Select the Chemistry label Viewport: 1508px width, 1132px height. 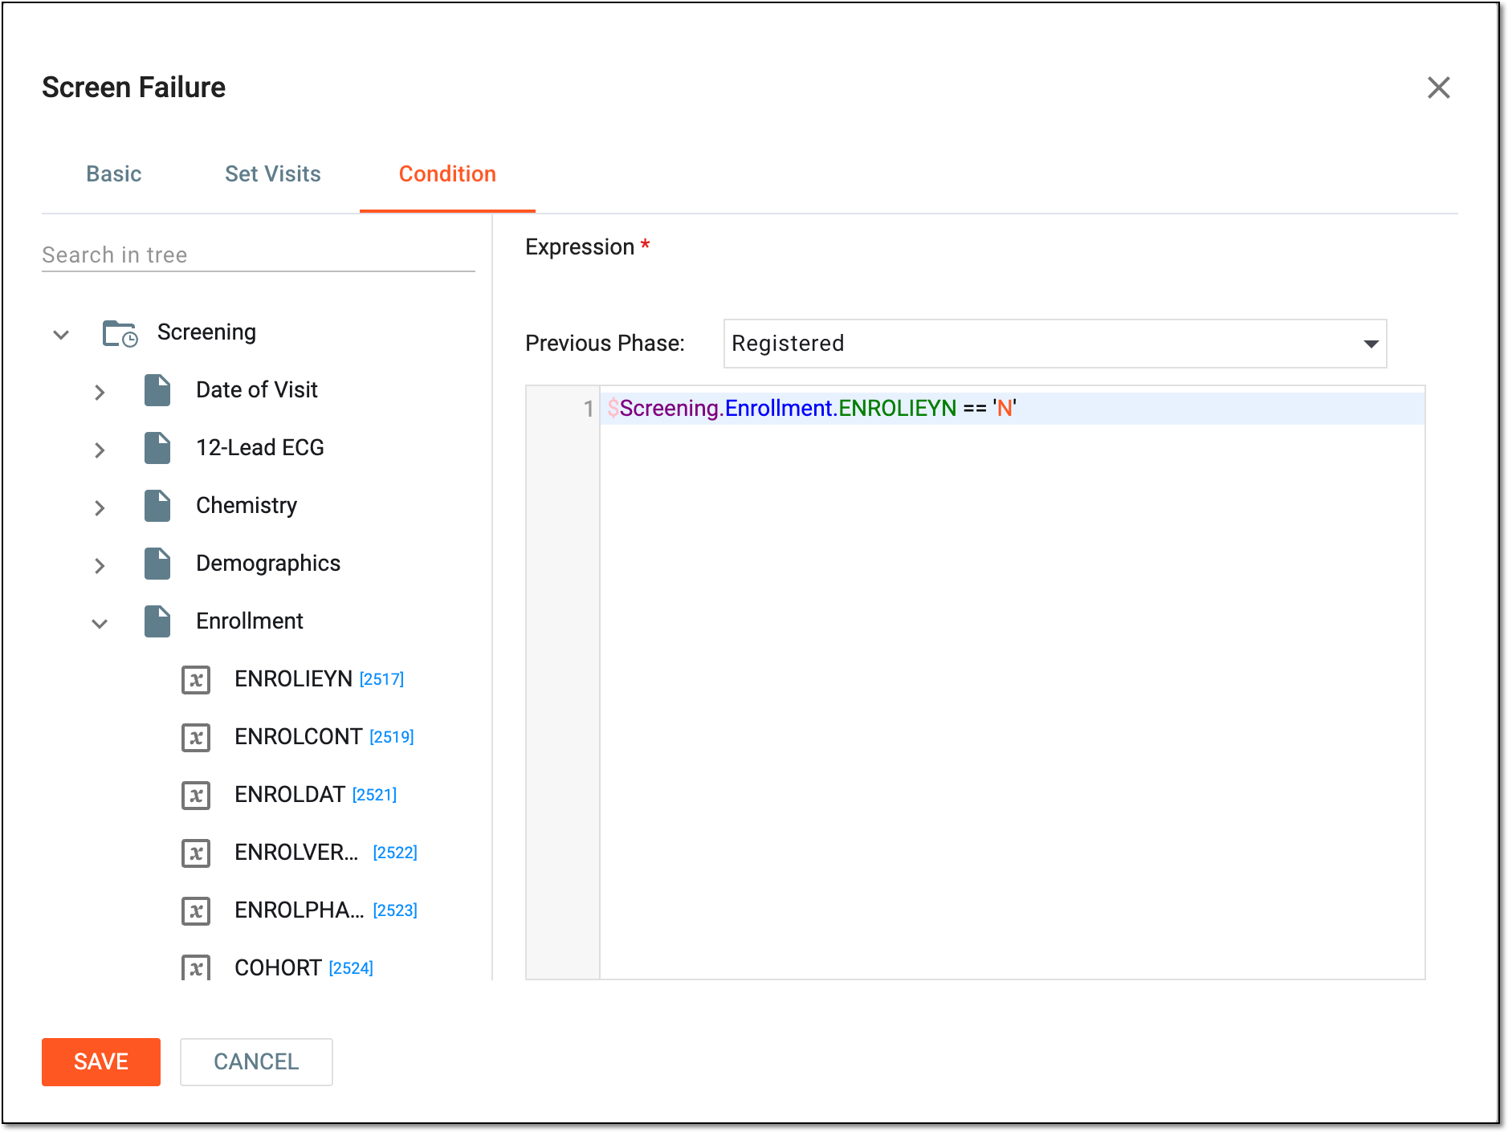247,506
